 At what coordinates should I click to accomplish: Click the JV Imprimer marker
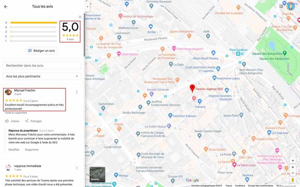[269, 132]
